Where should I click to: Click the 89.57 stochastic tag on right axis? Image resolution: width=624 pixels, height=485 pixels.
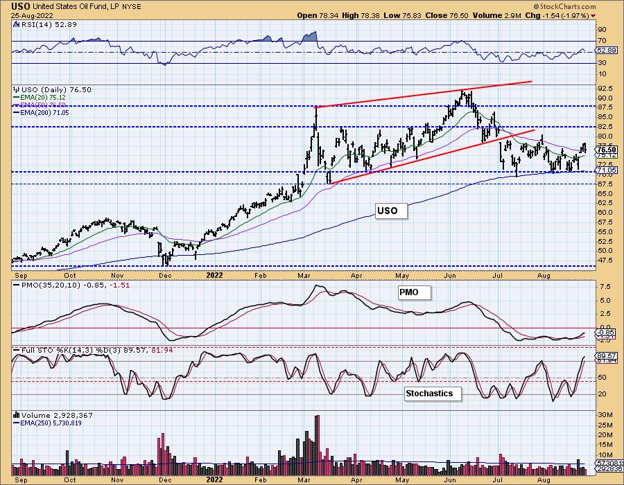point(607,356)
